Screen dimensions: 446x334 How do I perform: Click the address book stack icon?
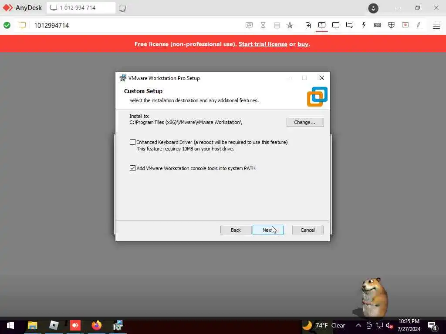pyautogui.click(x=277, y=25)
